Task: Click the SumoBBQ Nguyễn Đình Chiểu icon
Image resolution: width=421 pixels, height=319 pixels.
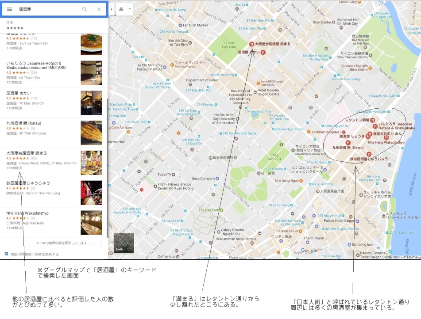Action: tap(258, 83)
